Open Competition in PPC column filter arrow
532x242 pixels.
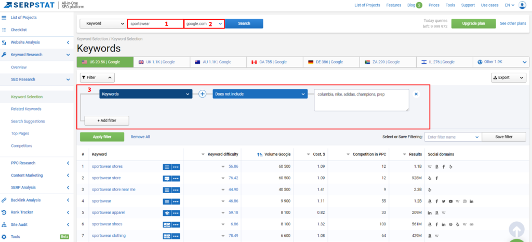[348, 154]
